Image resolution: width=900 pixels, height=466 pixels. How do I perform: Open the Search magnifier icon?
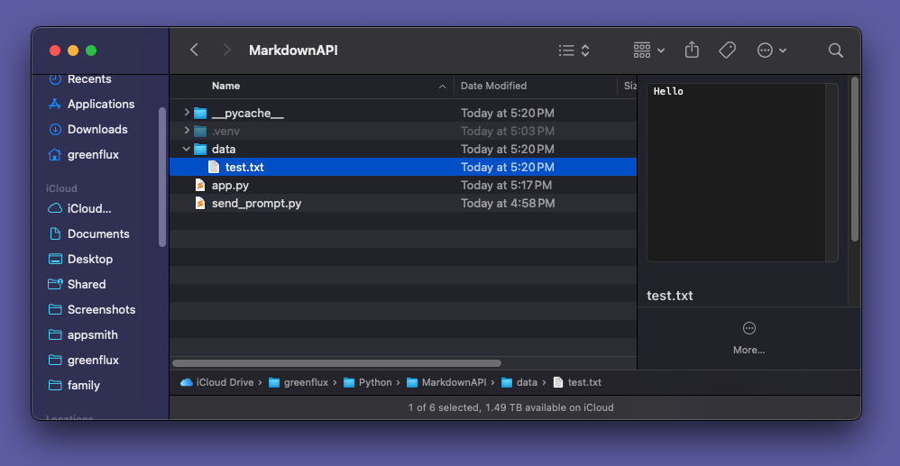(836, 50)
